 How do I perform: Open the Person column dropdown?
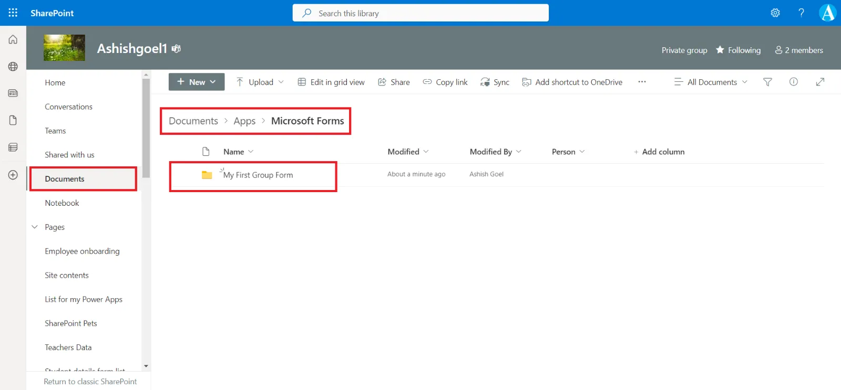[568, 152]
